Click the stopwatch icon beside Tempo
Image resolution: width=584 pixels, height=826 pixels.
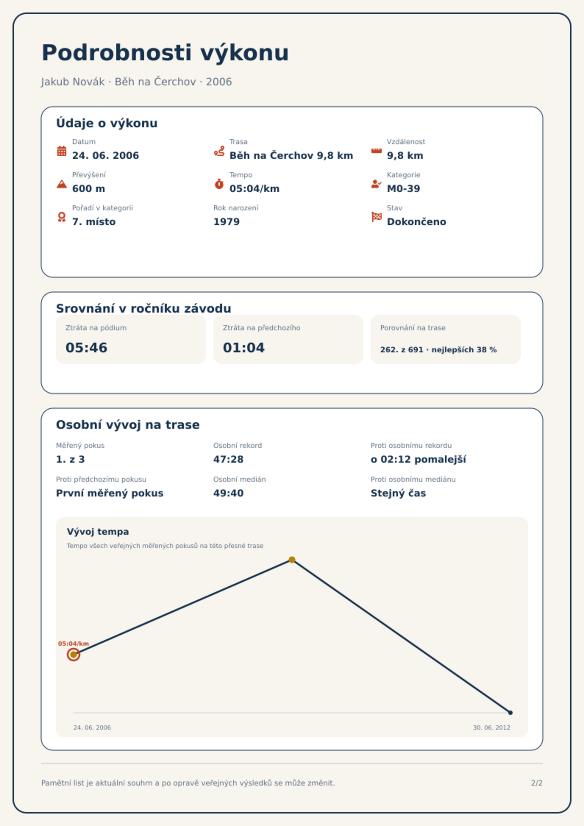(x=219, y=184)
